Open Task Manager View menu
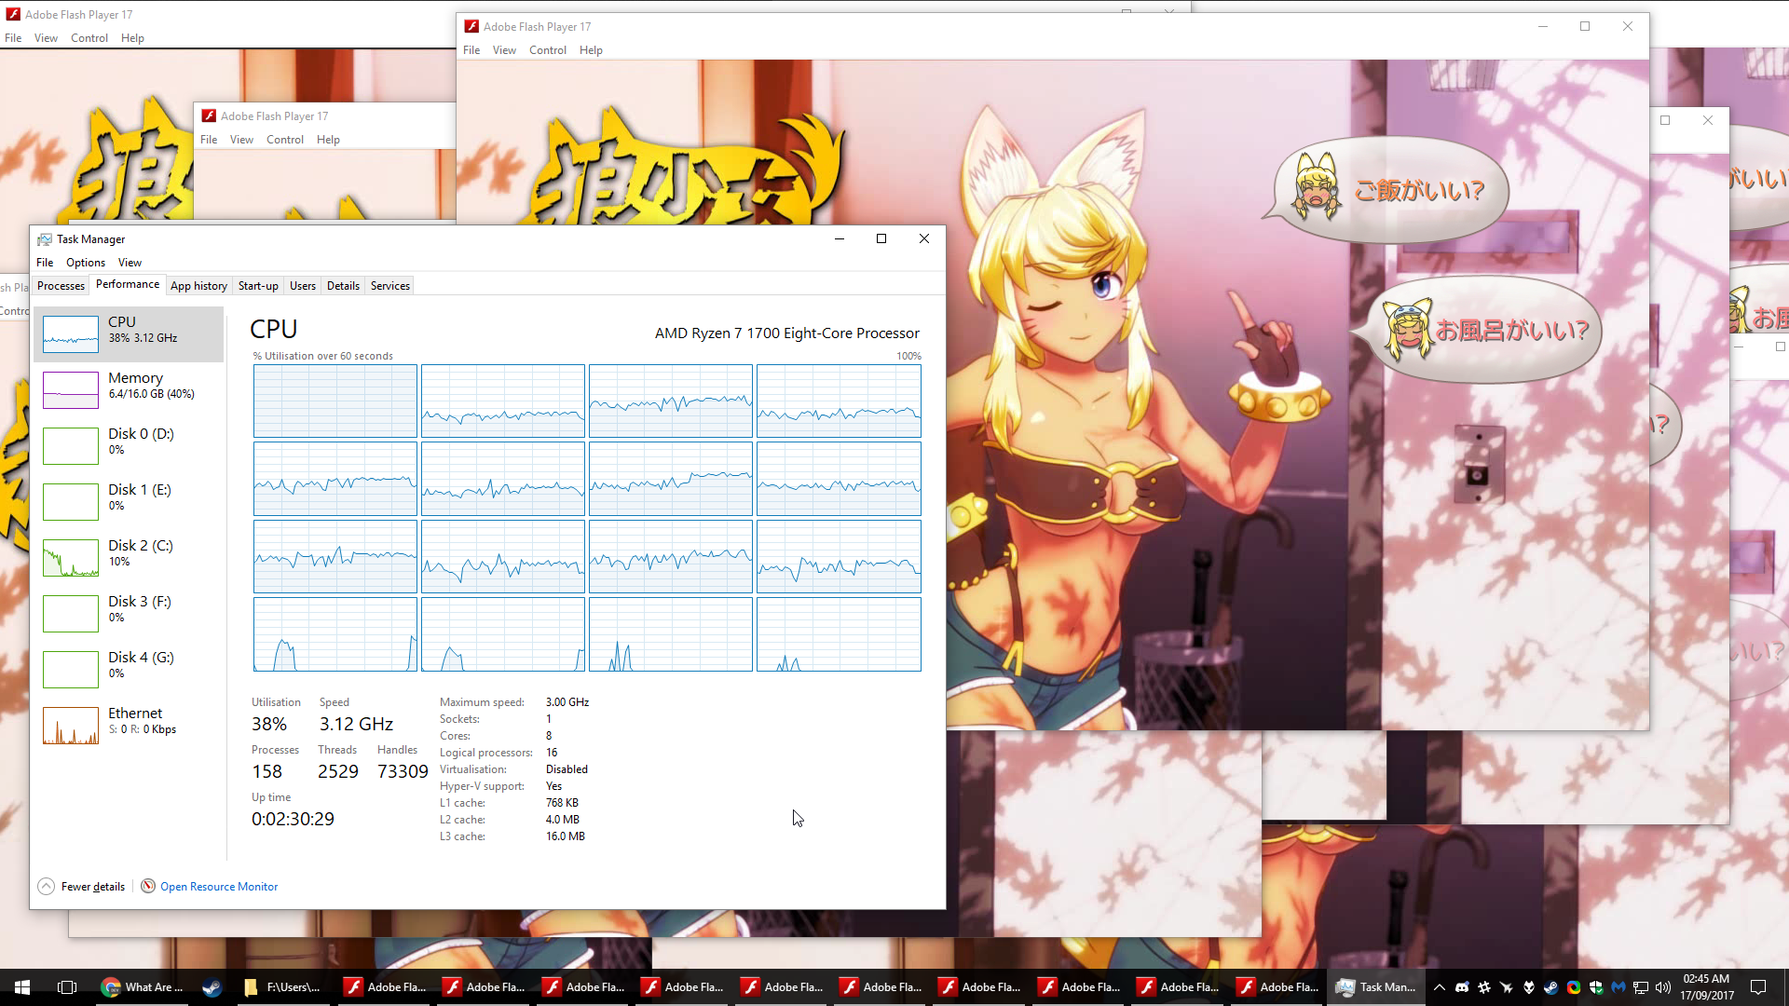Image resolution: width=1789 pixels, height=1006 pixels. point(130,263)
